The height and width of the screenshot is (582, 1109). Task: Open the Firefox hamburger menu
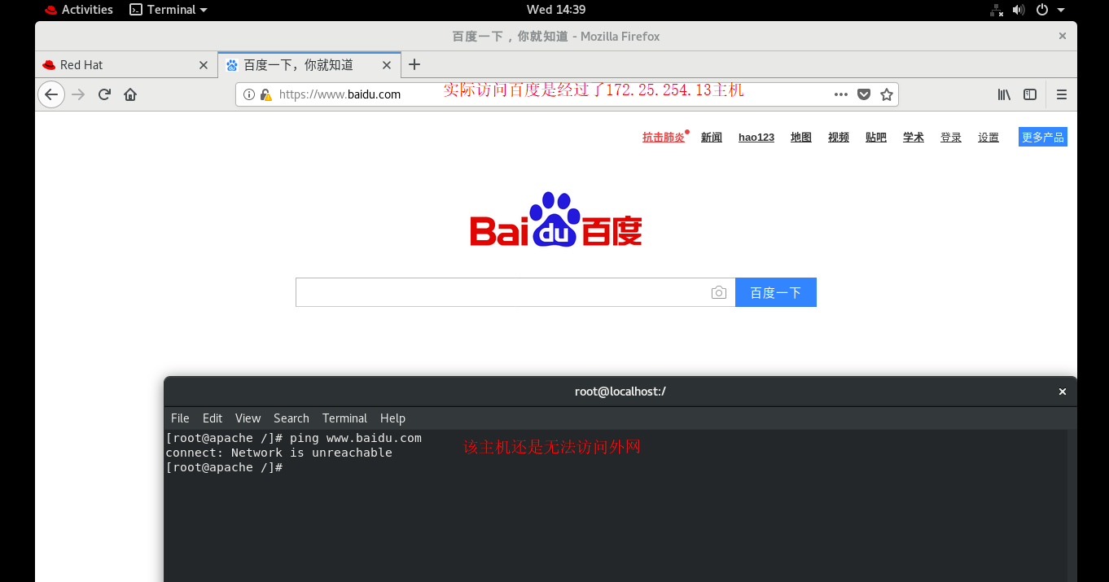pyautogui.click(x=1062, y=94)
